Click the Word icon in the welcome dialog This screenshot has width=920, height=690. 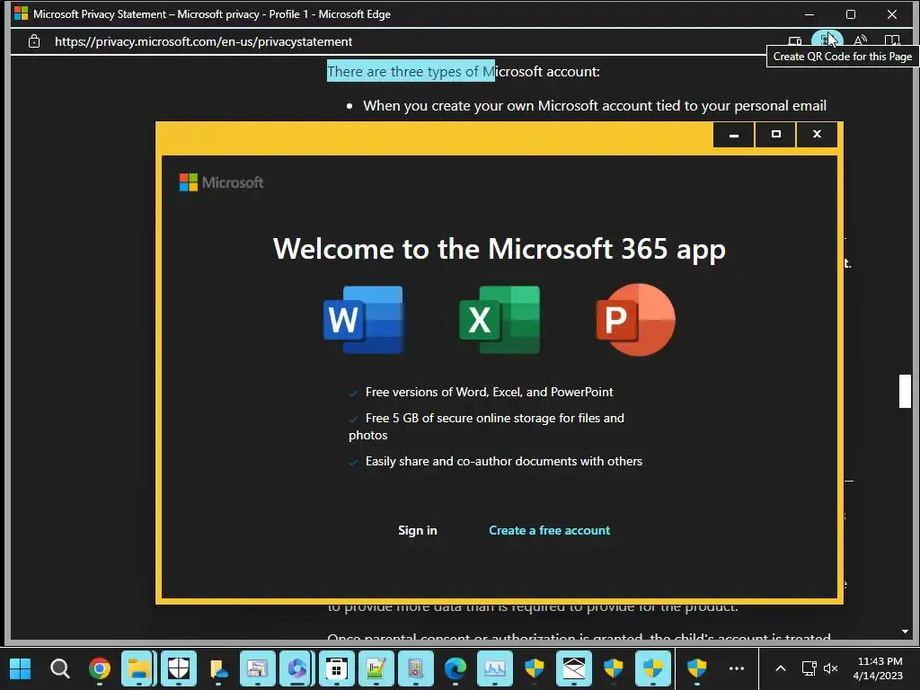pyautogui.click(x=363, y=320)
